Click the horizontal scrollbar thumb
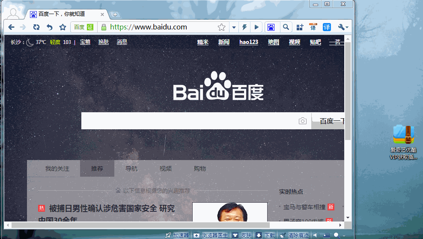The image size is (423, 239). (140, 225)
